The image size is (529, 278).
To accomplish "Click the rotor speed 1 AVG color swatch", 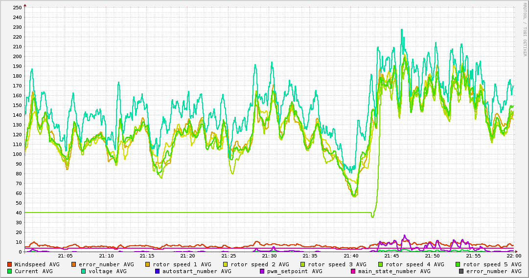I will tap(148, 264).
